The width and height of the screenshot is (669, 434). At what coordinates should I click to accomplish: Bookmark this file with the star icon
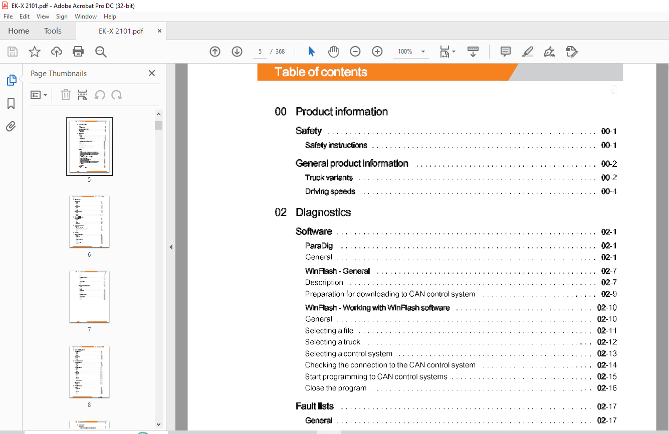coord(35,52)
